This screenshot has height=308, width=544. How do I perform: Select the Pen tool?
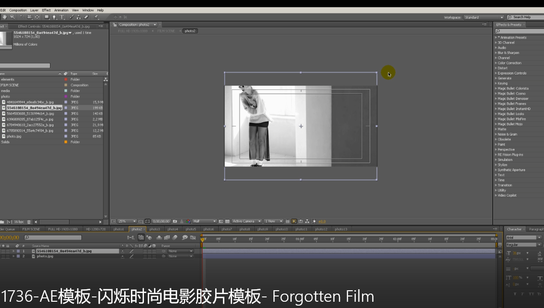(54, 17)
